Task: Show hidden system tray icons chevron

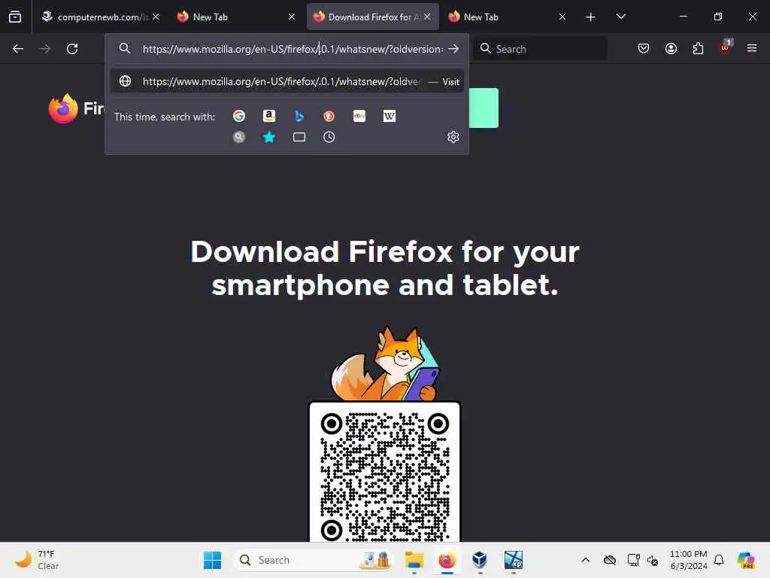Action: pyautogui.click(x=585, y=560)
